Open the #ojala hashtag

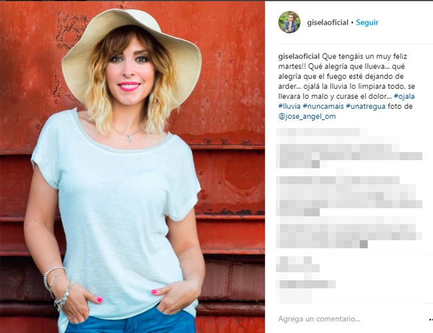click(404, 96)
